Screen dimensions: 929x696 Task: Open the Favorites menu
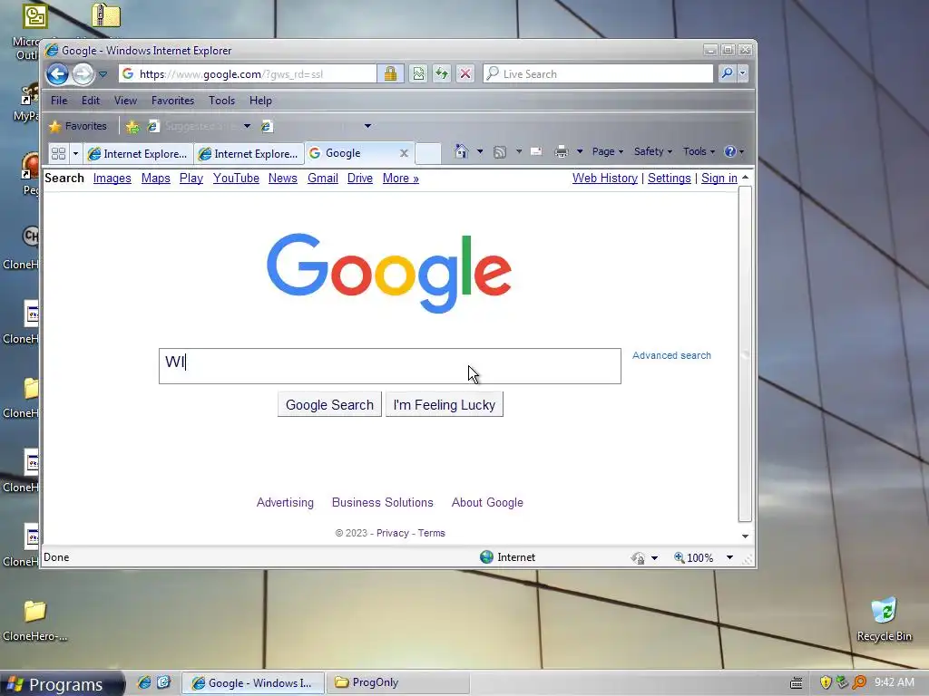(172, 101)
